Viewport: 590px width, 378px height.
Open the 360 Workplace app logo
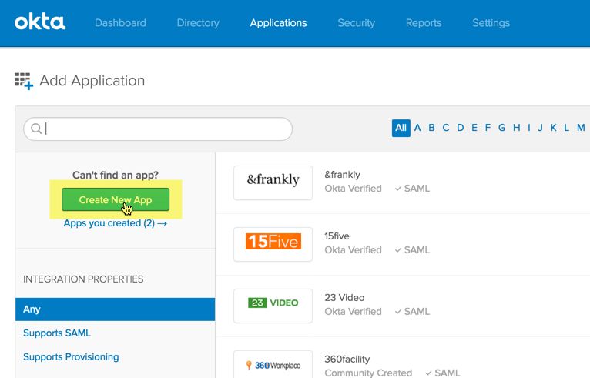(273, 364)
